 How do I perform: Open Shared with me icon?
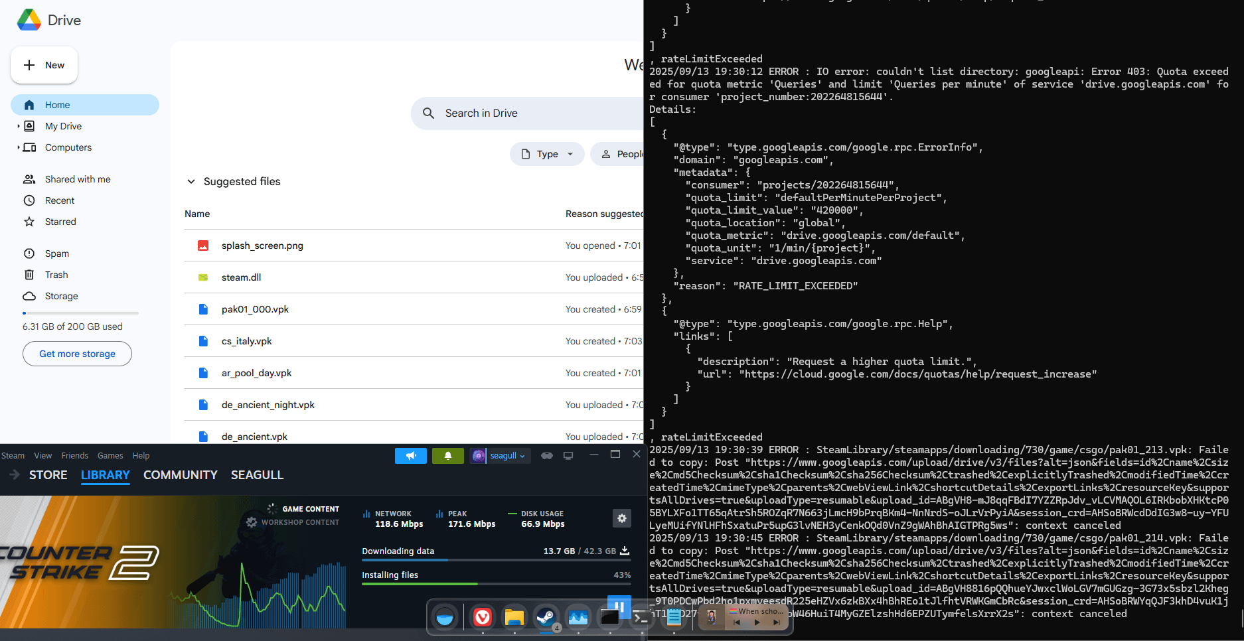tap(29, 179)
